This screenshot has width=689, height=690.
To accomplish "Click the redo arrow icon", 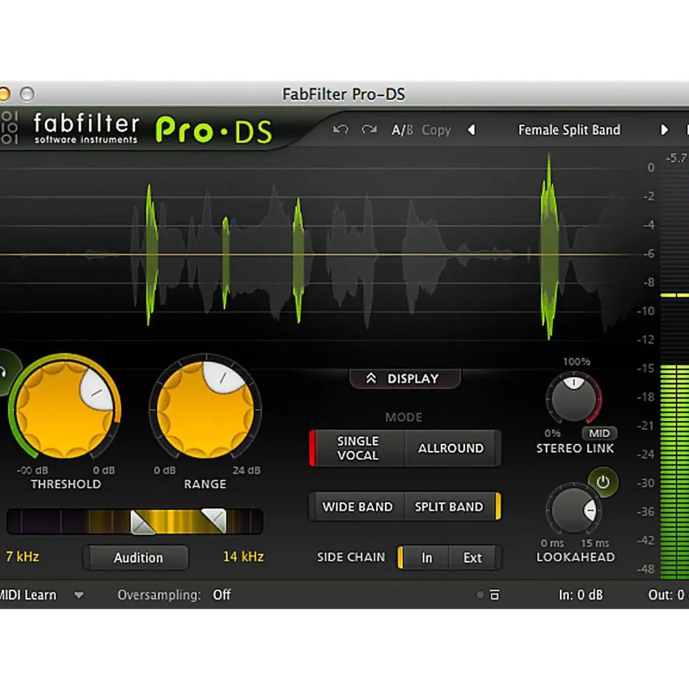I will coord(369,130).
